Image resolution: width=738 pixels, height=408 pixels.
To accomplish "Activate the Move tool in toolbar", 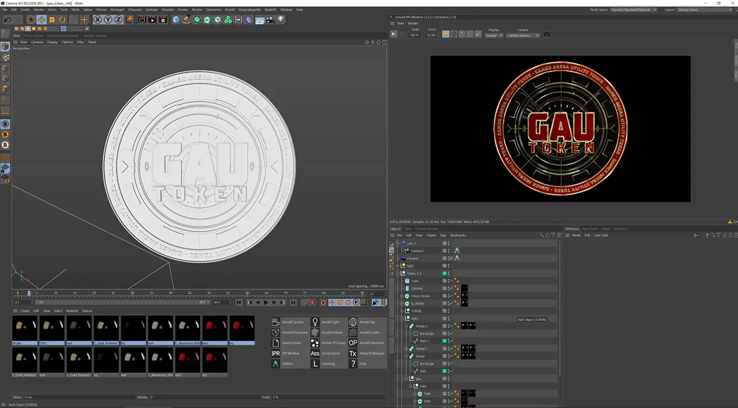I will coord(41,20).
